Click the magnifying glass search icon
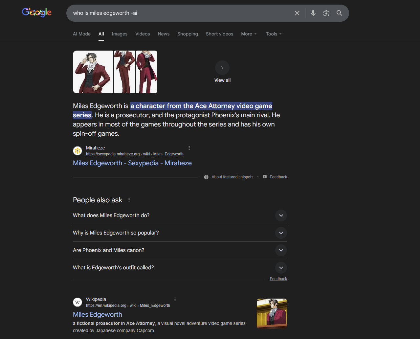Viewport: 420px width, 339px height. coord(339,13)
